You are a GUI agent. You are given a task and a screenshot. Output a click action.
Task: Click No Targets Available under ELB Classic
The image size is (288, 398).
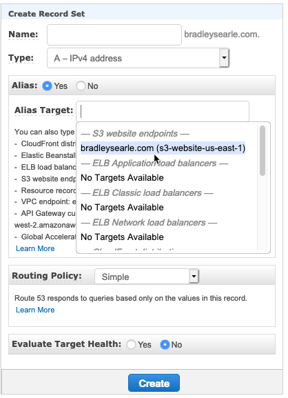click(x=122, y=208)
